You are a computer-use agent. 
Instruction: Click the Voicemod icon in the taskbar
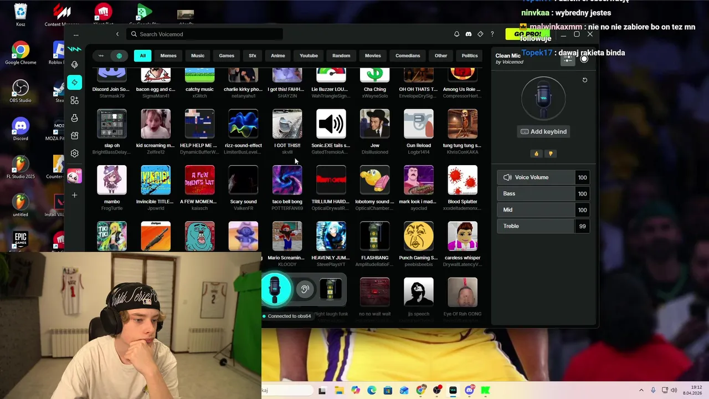coord(453,390)
